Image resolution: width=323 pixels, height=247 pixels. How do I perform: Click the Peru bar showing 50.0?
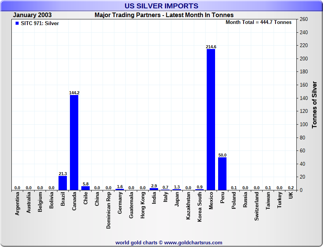[x=222, y=173]
